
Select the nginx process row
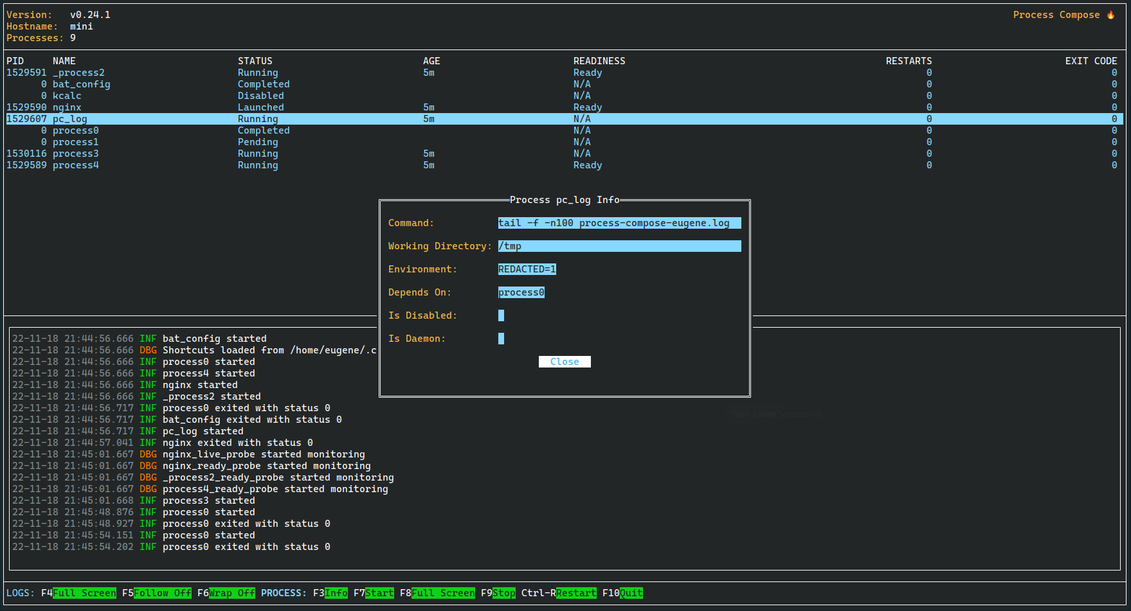pos(565,107)
